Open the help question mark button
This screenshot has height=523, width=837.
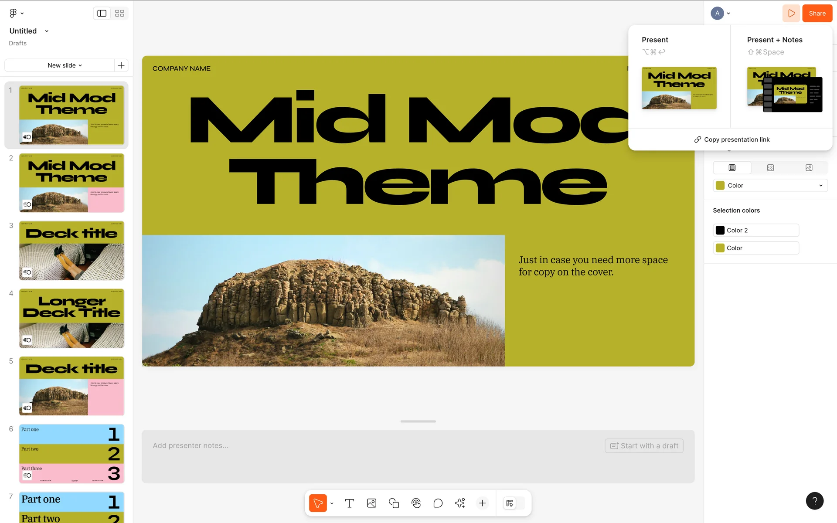click(814, 501)
